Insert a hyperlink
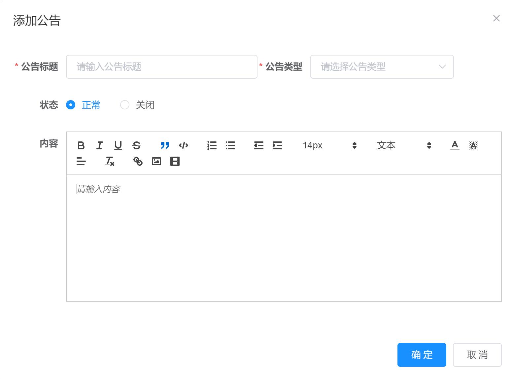 138,161
